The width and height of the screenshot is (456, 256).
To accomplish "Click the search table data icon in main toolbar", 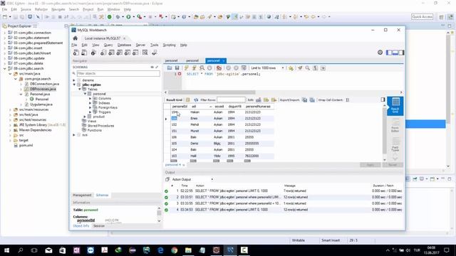I will tap(145, 53).
